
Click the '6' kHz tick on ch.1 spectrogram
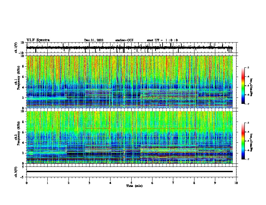pyautogui.click(x=23, y=77)
